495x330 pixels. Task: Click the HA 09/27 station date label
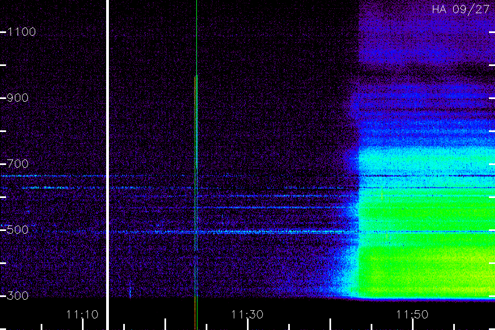tap(460, 9)
